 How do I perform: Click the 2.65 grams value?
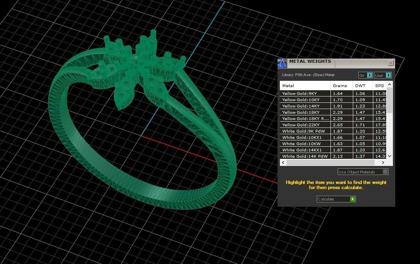(338, 125)
